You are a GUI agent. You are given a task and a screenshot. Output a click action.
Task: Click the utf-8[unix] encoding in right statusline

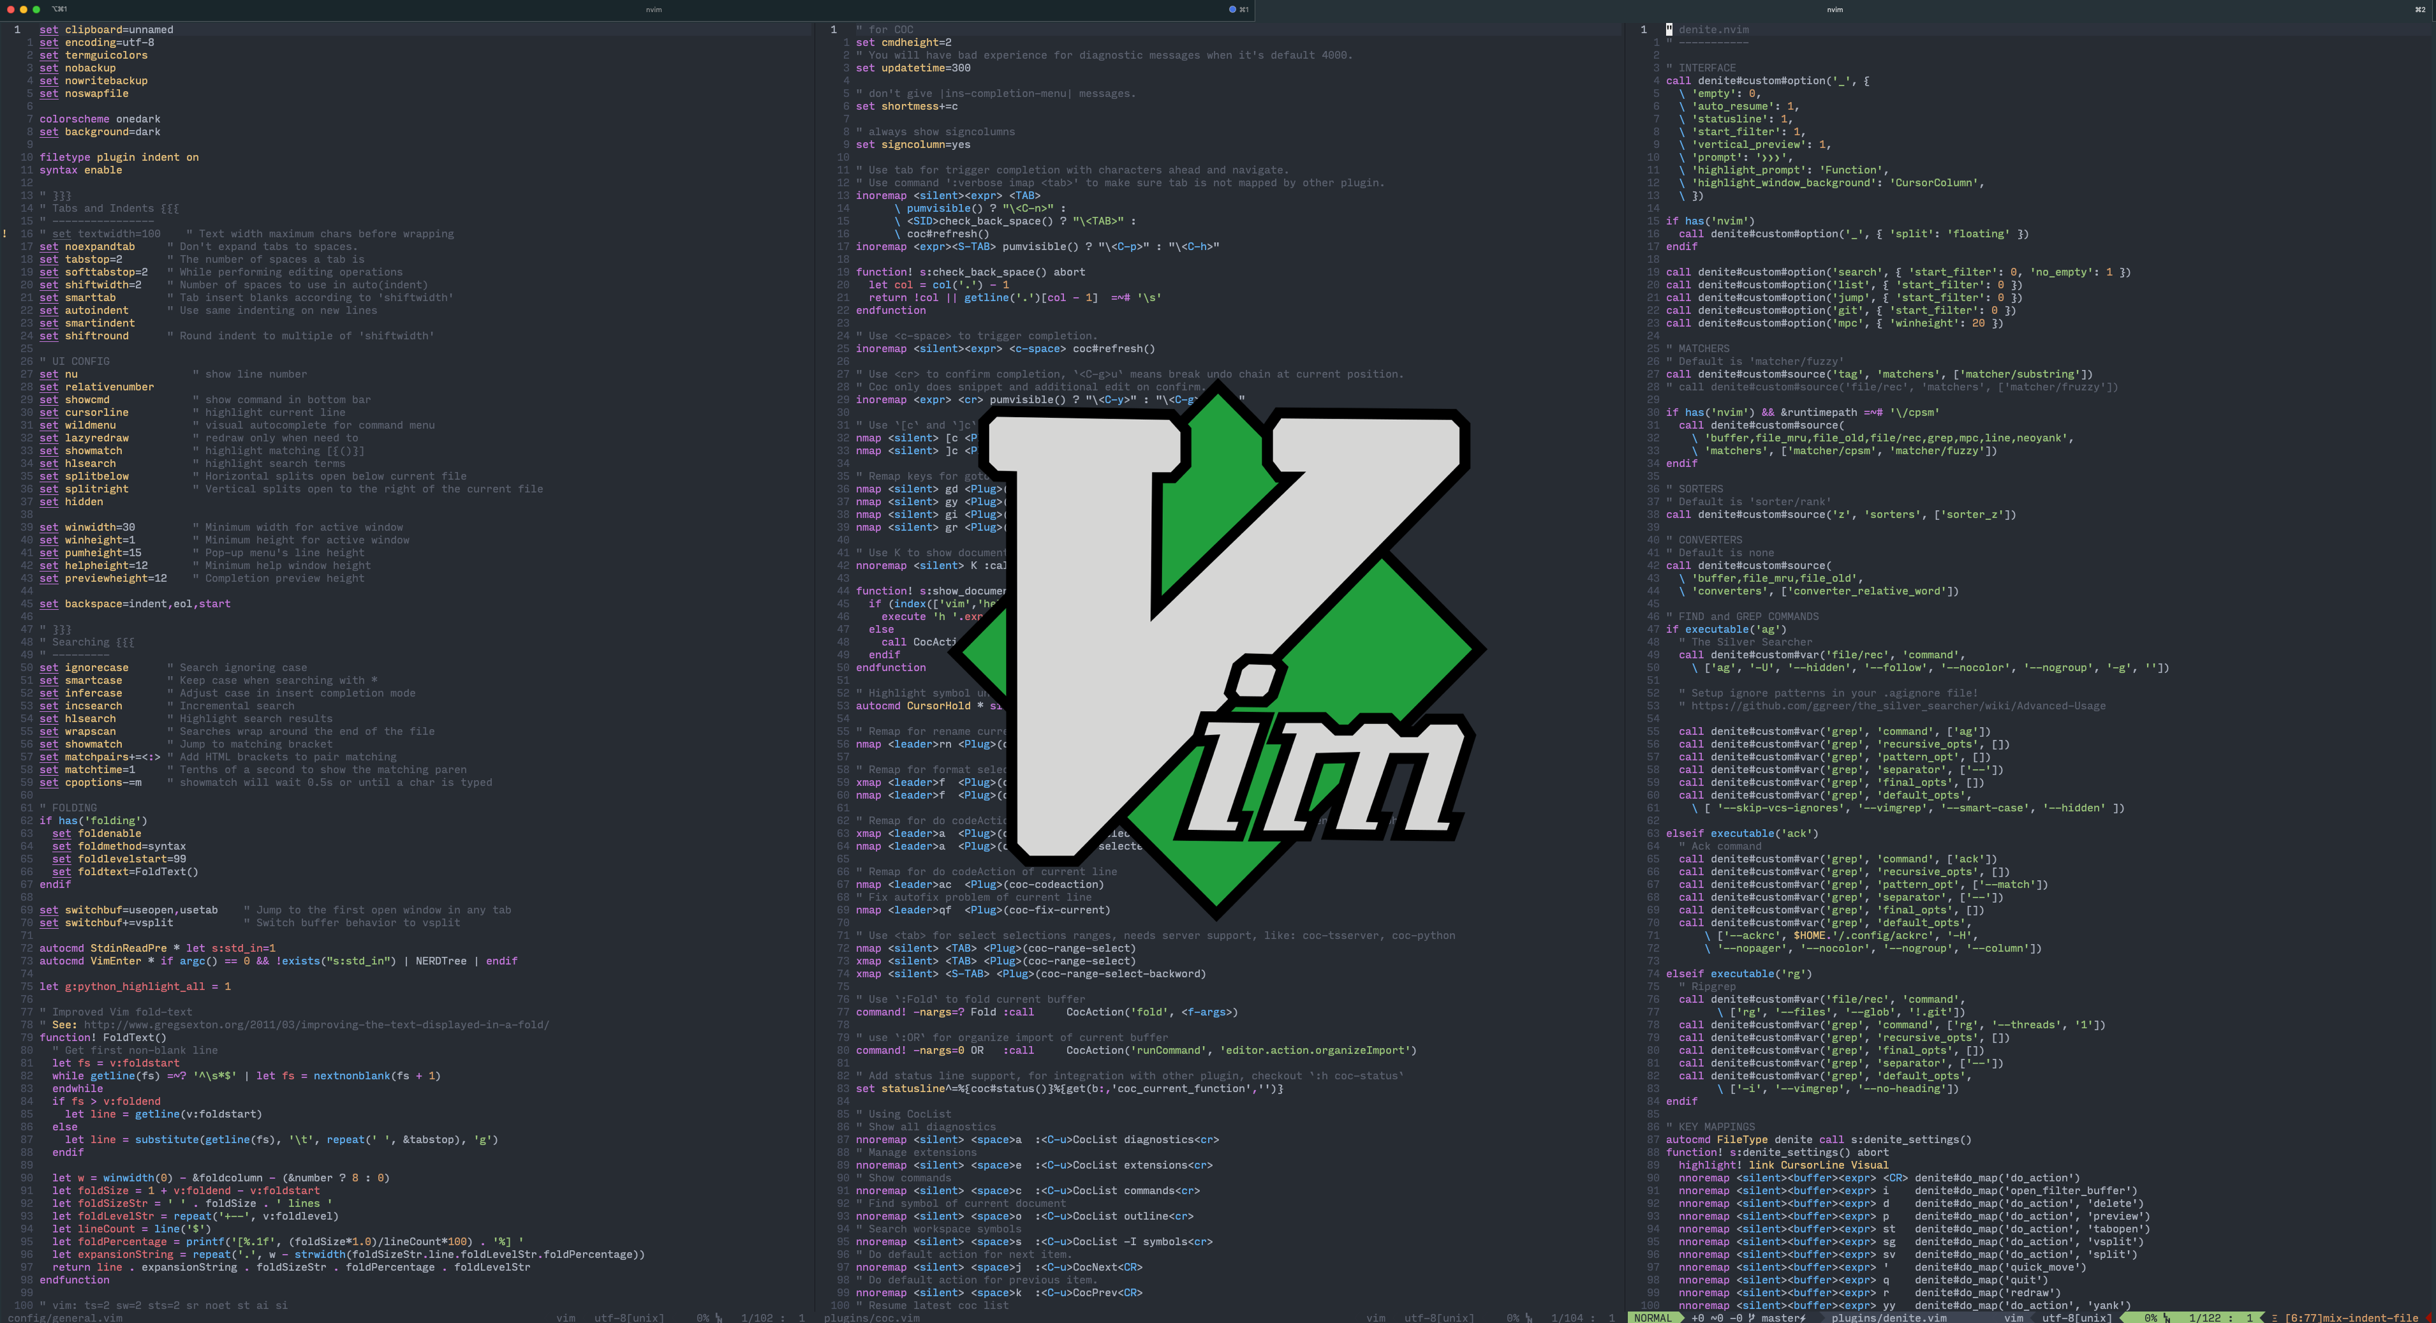(2077, 1317)
